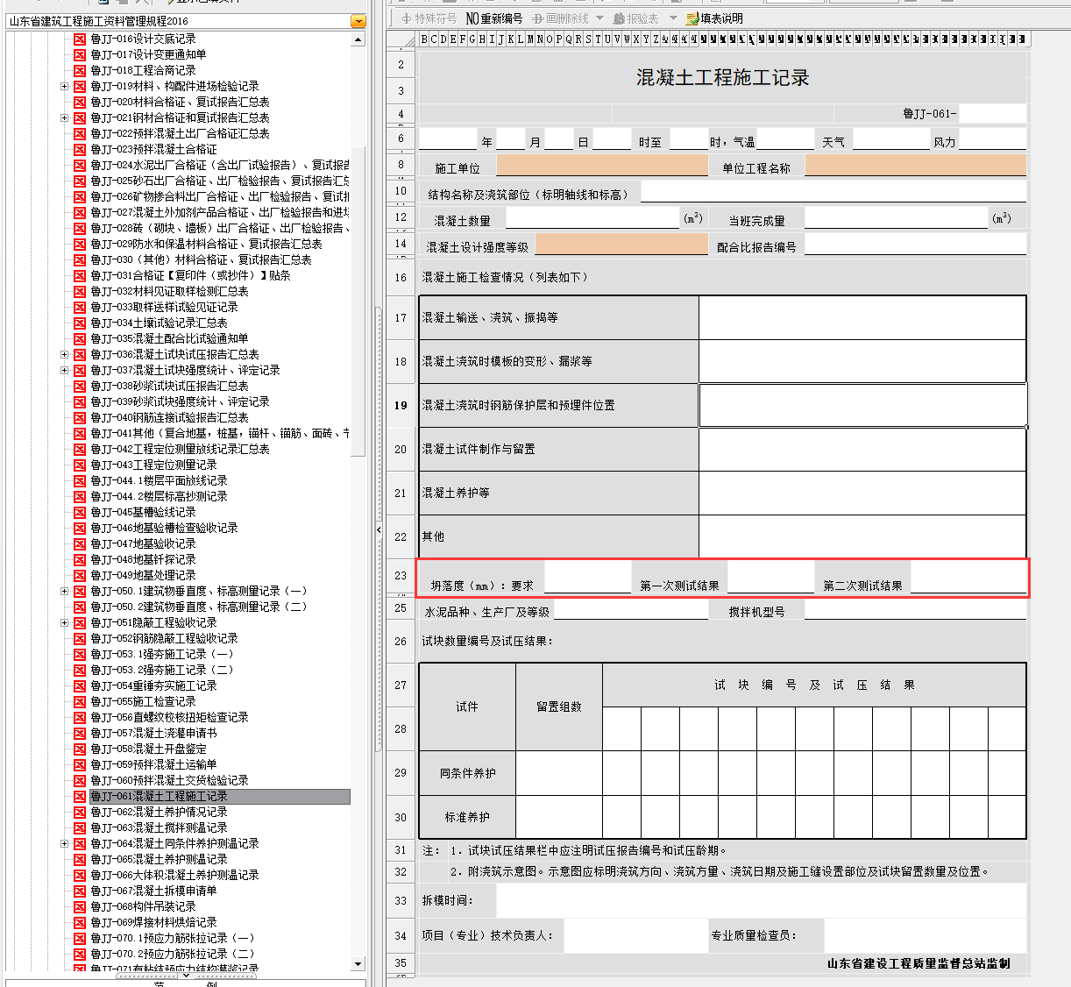Image resolution: width=1071 pixels, height=987 pixels.
Task: Click the 画删除线 toolbar button
Action: (560, 18)
